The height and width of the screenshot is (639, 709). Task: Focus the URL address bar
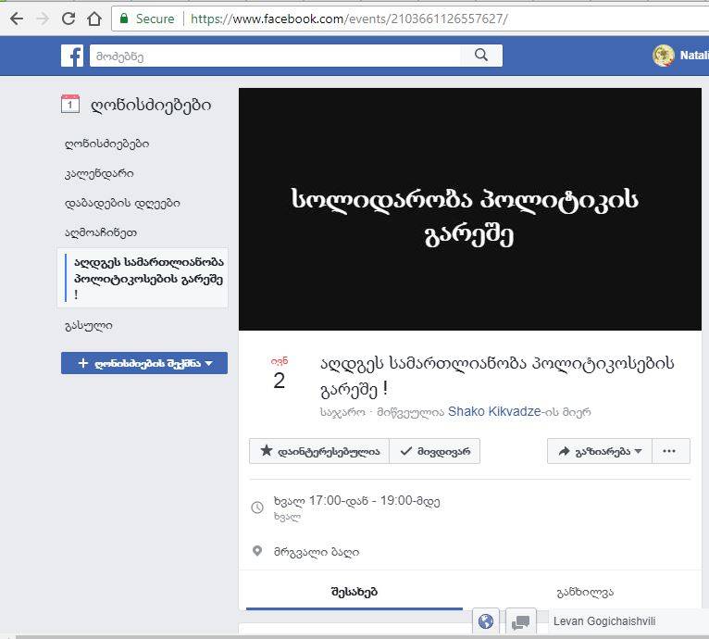click(410, 19)
